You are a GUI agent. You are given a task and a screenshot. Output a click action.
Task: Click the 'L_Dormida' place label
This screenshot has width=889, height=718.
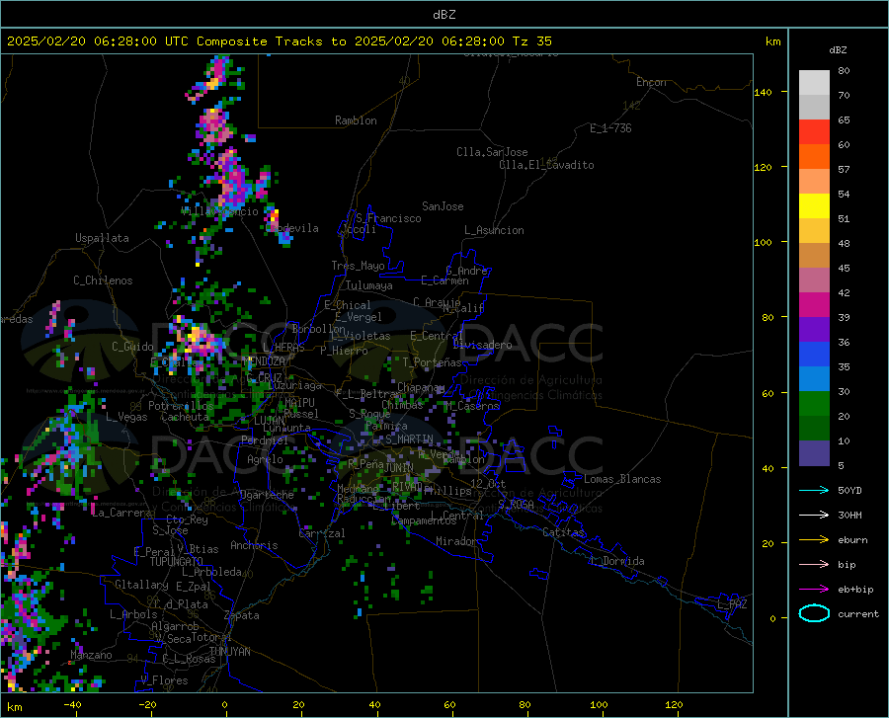(x=616, y=561)
